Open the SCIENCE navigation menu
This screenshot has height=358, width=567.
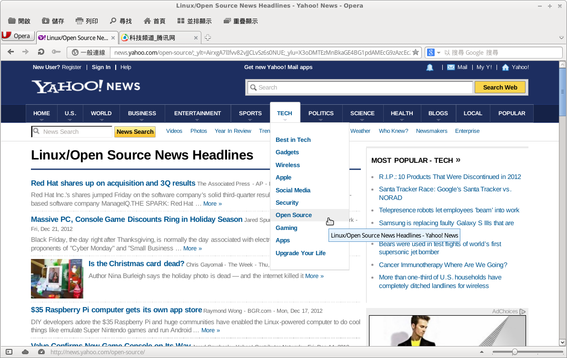(362, 114)
